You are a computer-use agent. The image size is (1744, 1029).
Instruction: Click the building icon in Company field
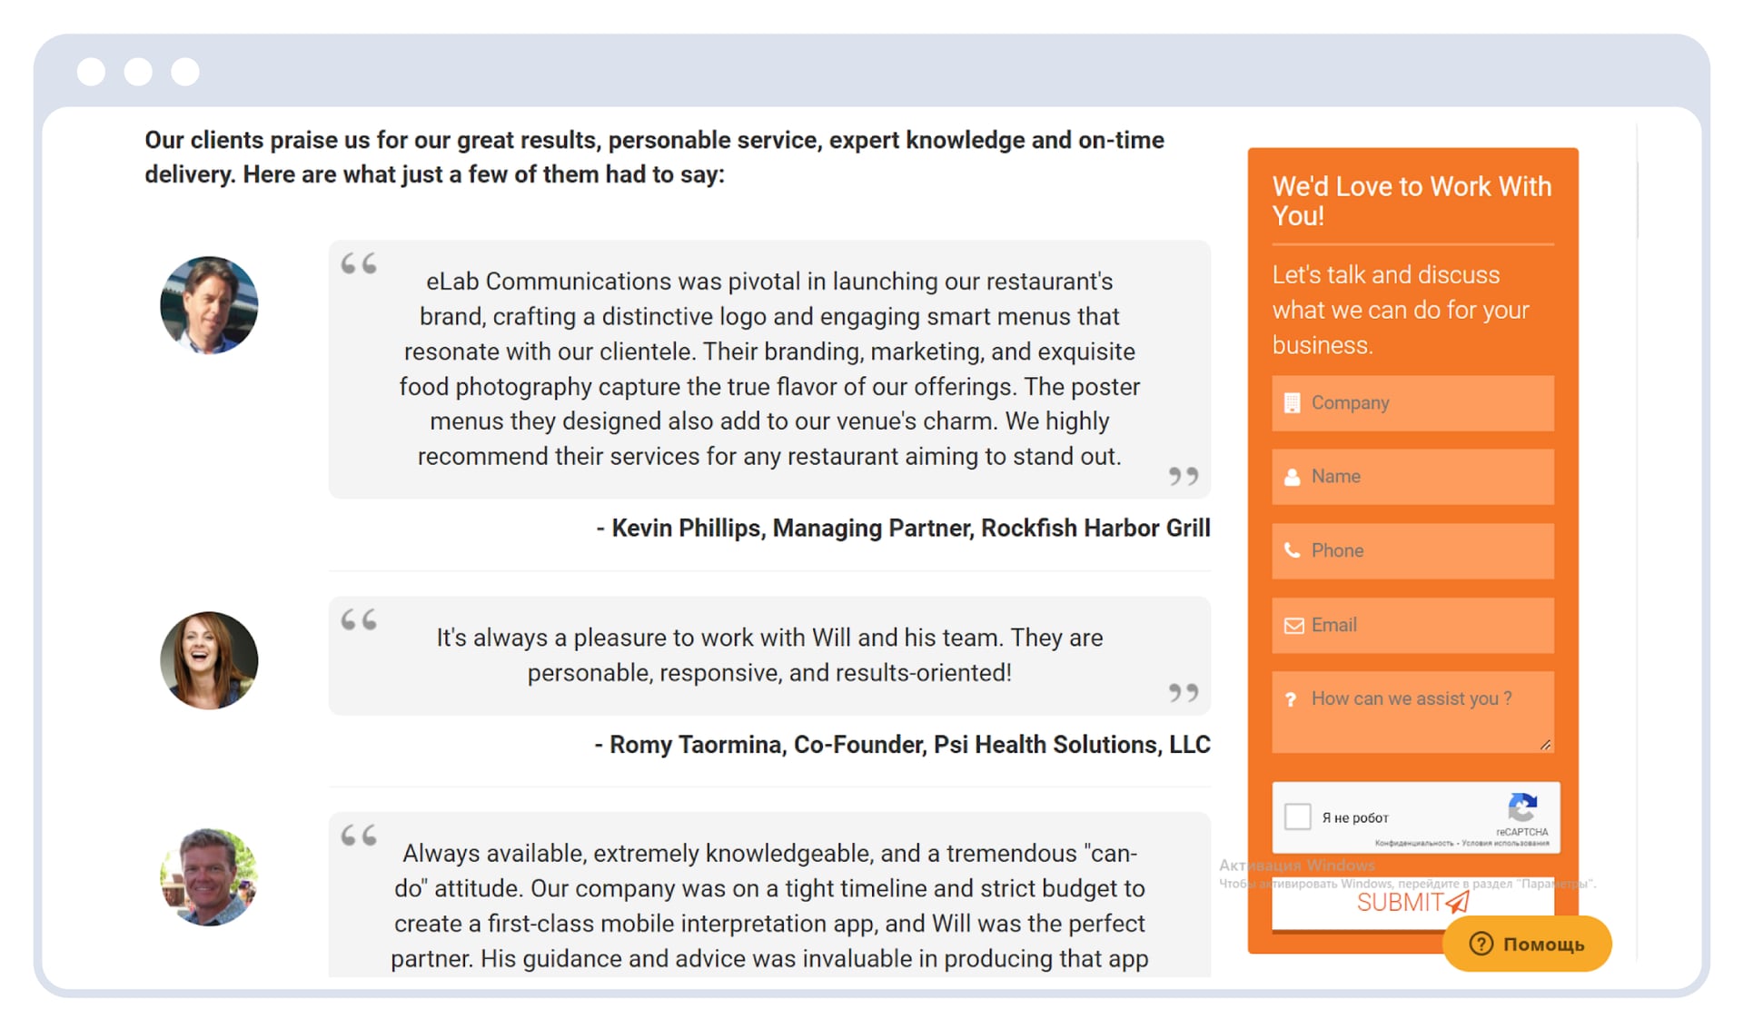point(1292,403)
